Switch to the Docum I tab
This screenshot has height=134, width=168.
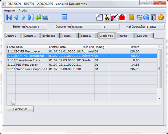pos(12,36)
